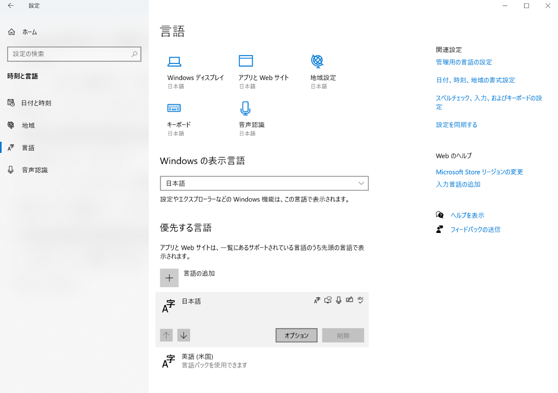The height and width of the screenshot is (393, 558).
Task: Open 日付、時刻、地域の書式設定 link
Action: tap(475, 80)
